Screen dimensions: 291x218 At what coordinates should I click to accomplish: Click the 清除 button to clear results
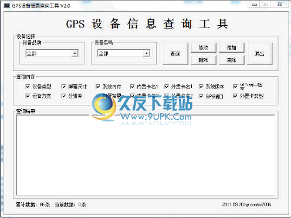[232, 60]
